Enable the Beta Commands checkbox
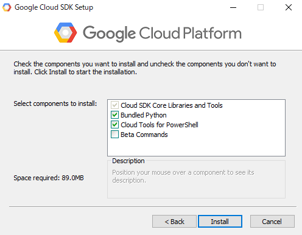The image size is (302, 235). tap(114, 135)
